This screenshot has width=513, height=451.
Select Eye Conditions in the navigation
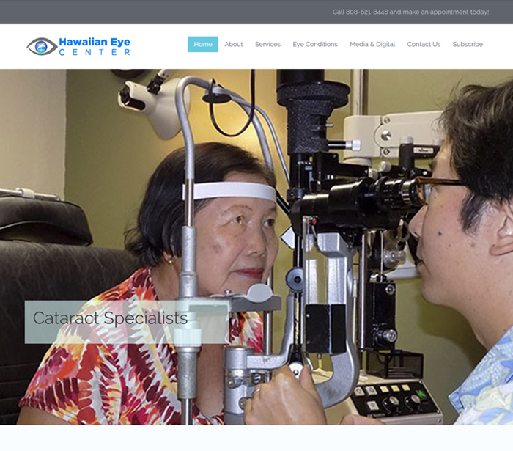315,44
